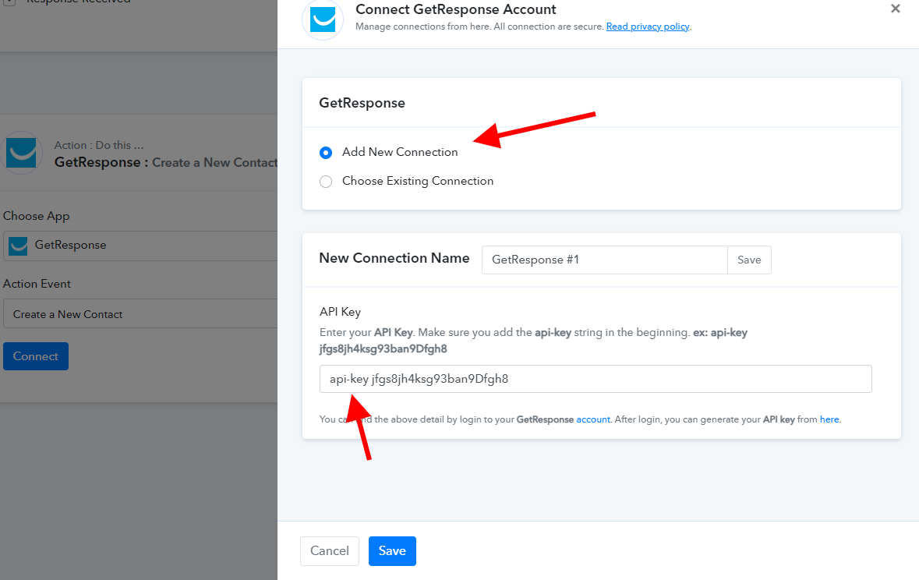The height and width of the screenshot is (580, 919).
Task: Click the blue Save button at bottom
Action: (x=392, y=550)
